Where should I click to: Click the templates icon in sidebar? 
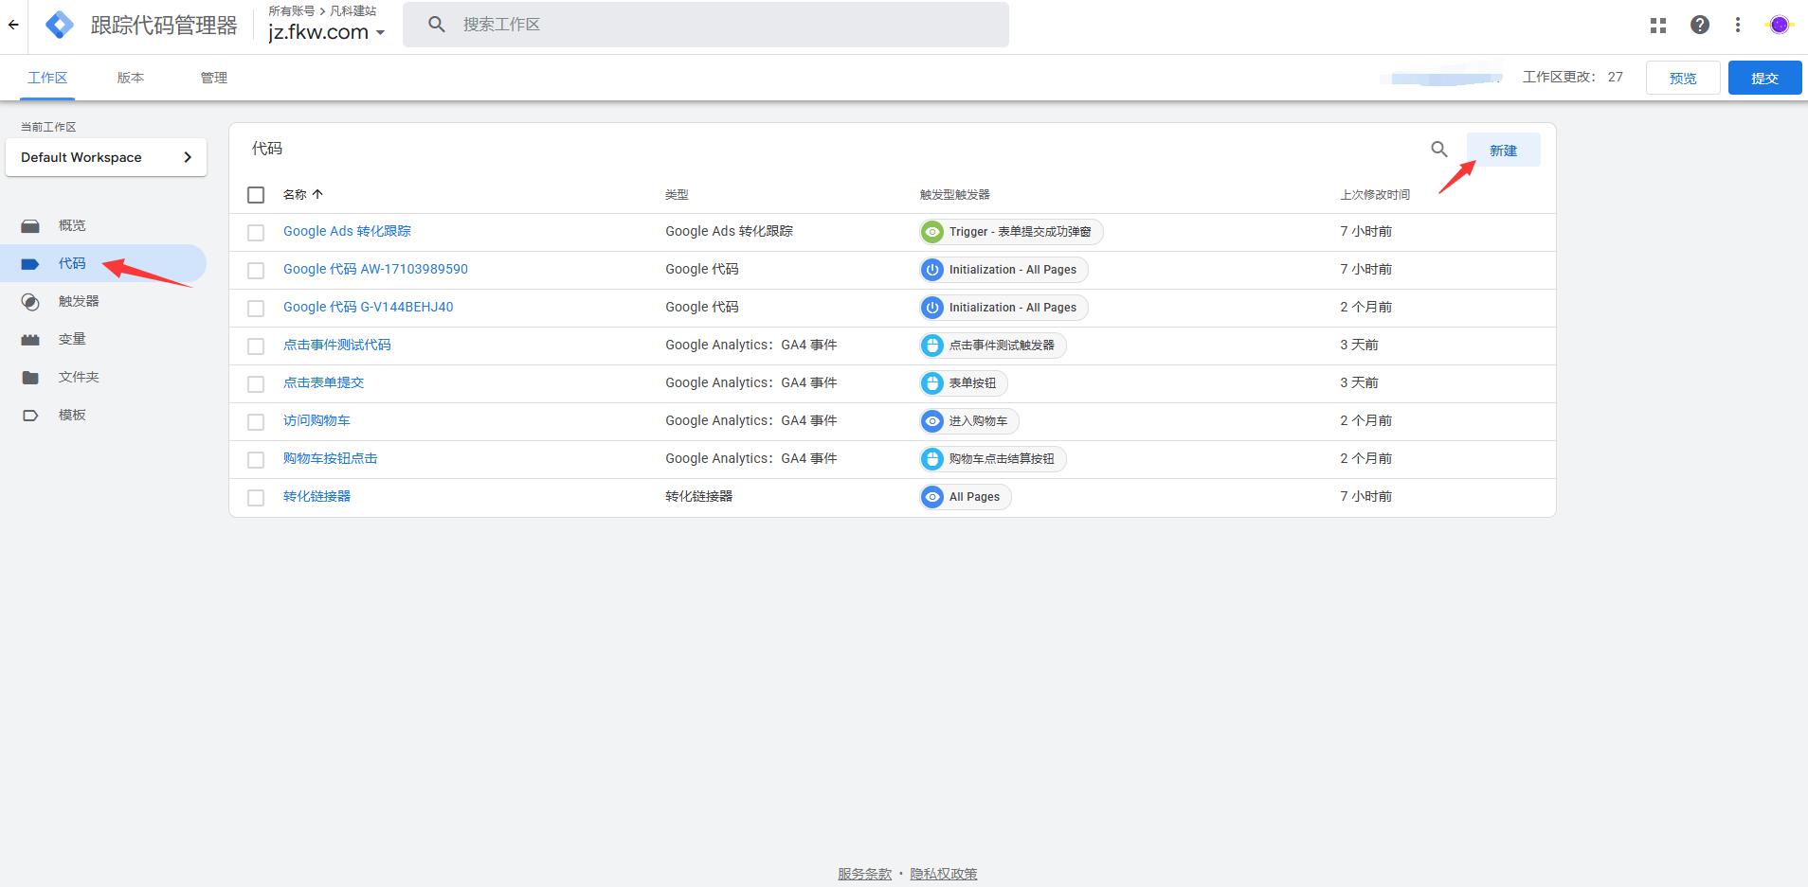tap(30, 416)
